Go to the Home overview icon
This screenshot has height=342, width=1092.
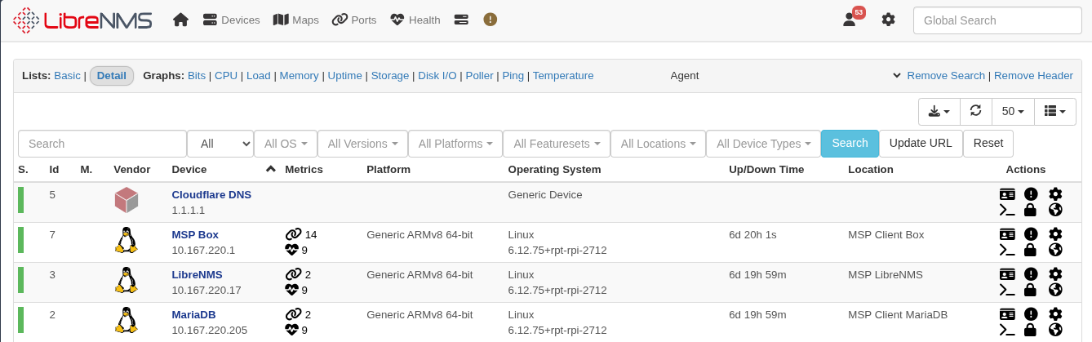(180, 20)
